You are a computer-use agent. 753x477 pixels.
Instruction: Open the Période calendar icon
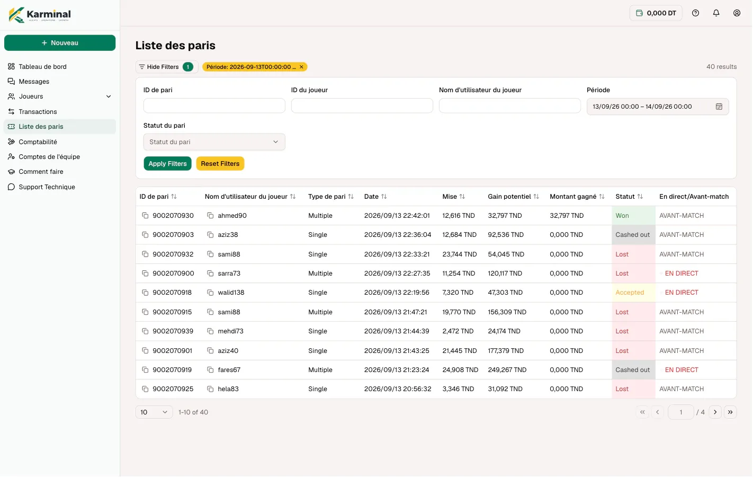click(x=719, y=107)
